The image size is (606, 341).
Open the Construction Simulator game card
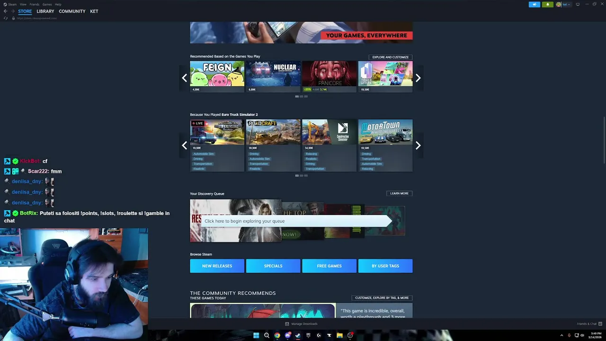(x=329, y=145)
